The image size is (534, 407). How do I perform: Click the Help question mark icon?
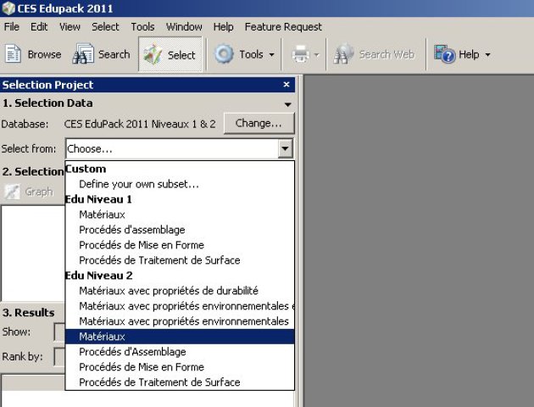444,53
